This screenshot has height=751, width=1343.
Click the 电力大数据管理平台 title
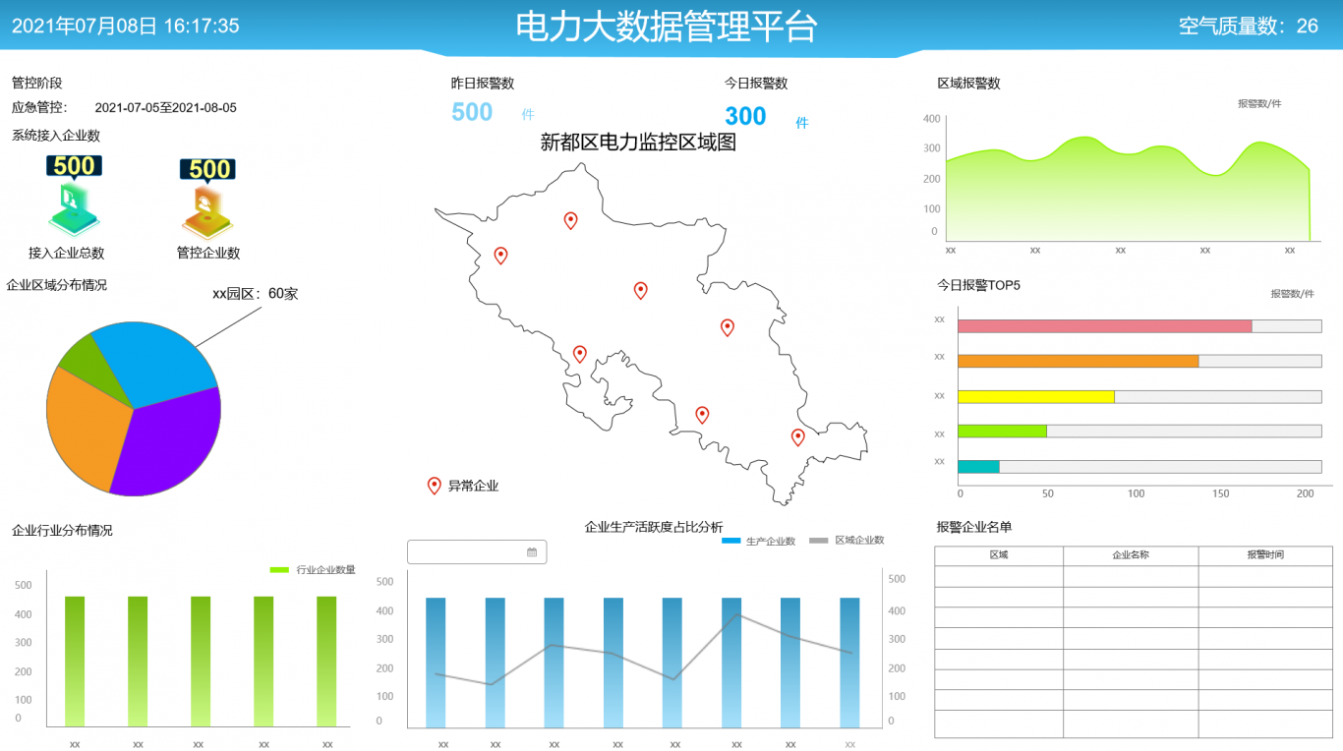[x=667, y=27]
